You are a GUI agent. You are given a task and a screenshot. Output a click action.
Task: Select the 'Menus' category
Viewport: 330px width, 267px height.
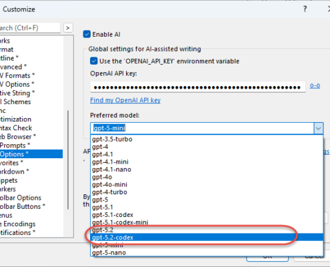pos(31,216)
